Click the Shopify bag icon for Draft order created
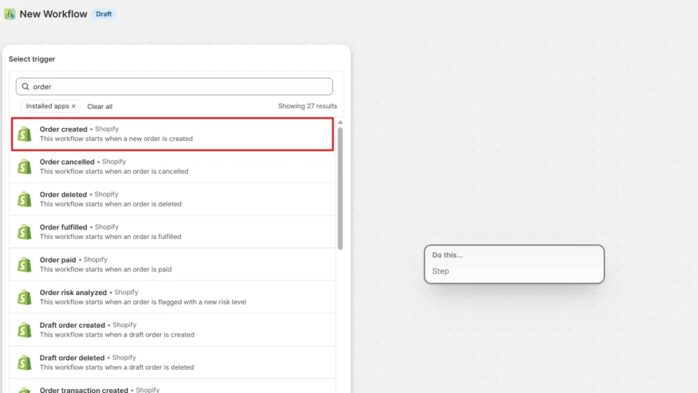The width and height of the screenshot is (698, 393). 25,330
